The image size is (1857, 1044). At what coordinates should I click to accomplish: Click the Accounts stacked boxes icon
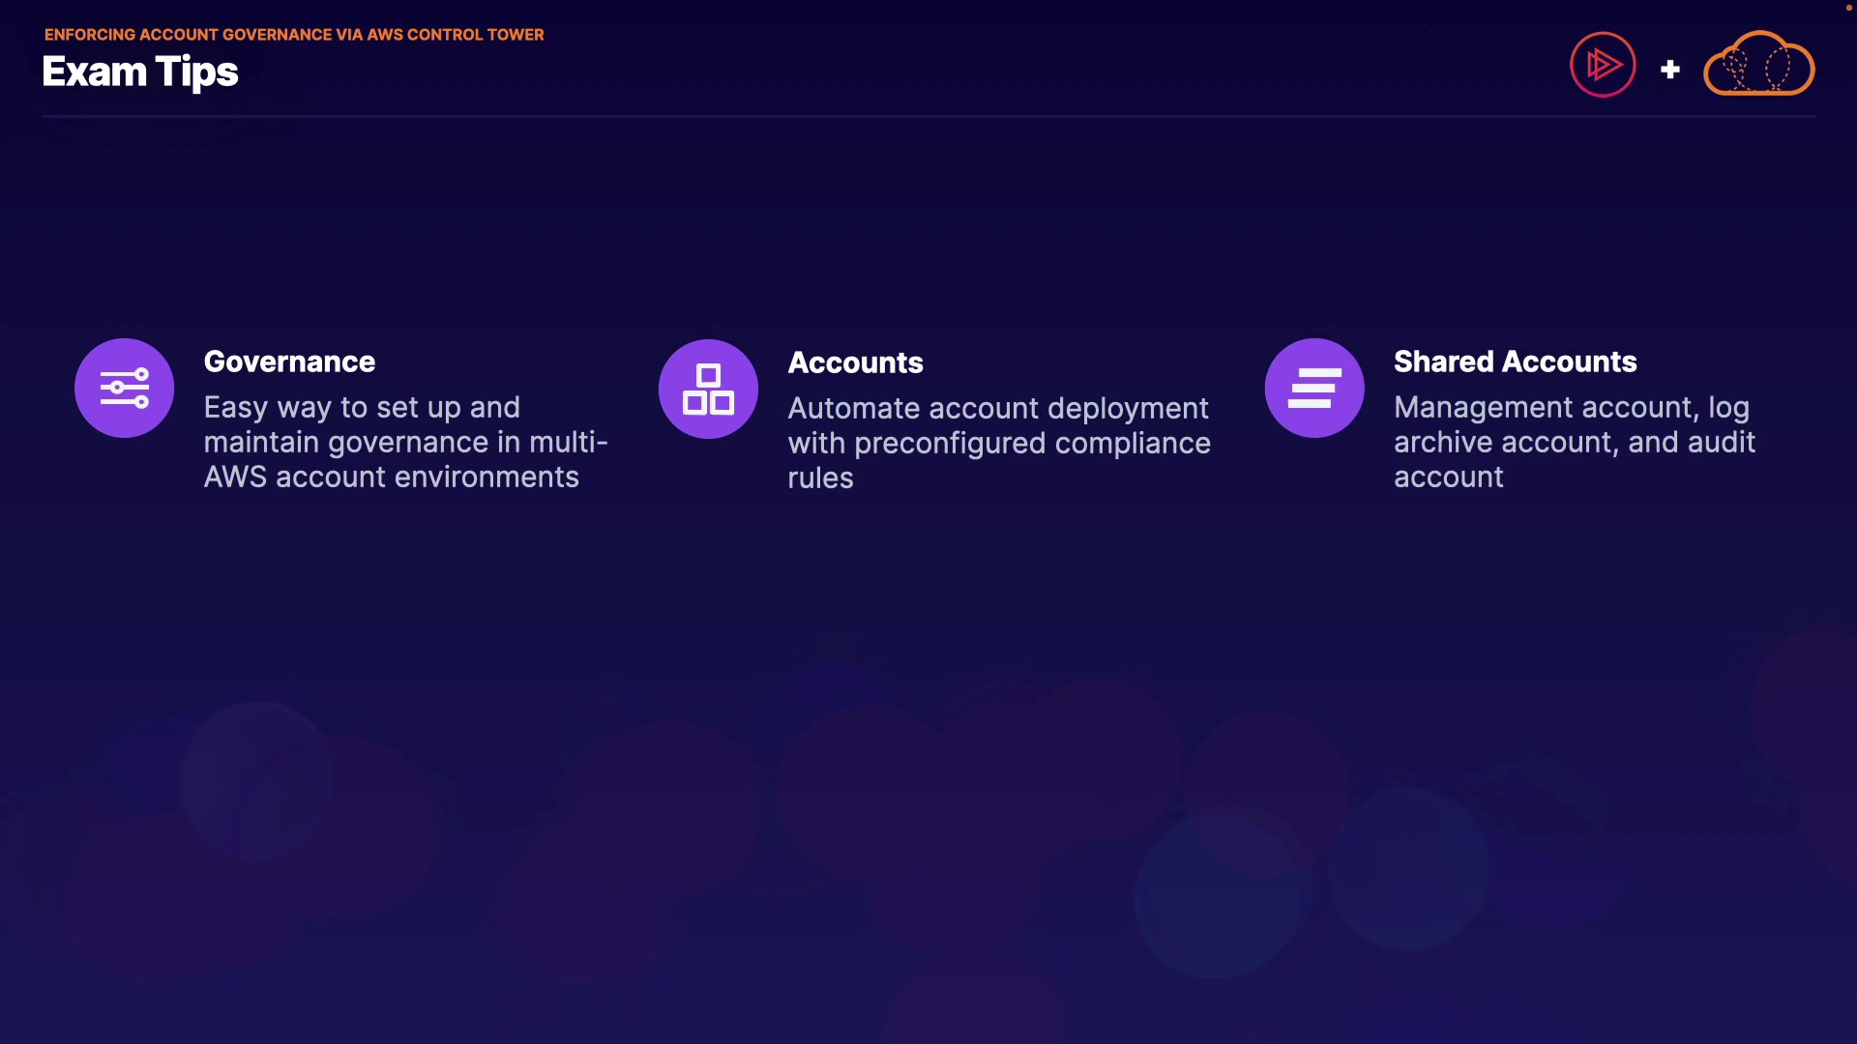tap(708, 389)
